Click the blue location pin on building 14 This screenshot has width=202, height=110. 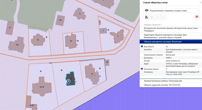coord(68,82)
